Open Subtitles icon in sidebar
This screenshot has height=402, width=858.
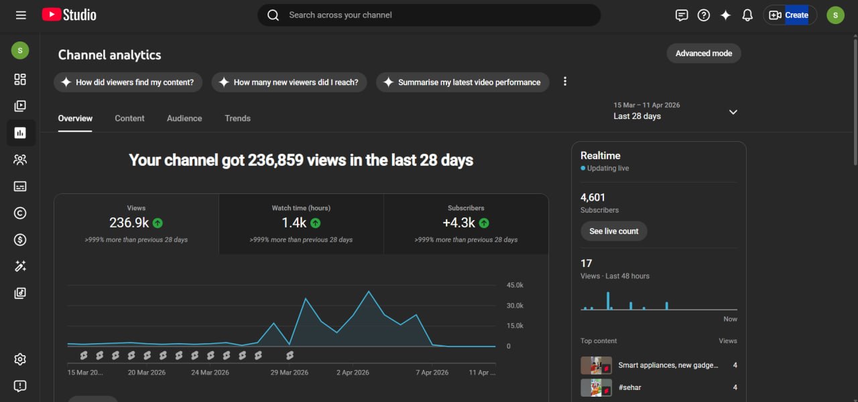tap(20, 187)
